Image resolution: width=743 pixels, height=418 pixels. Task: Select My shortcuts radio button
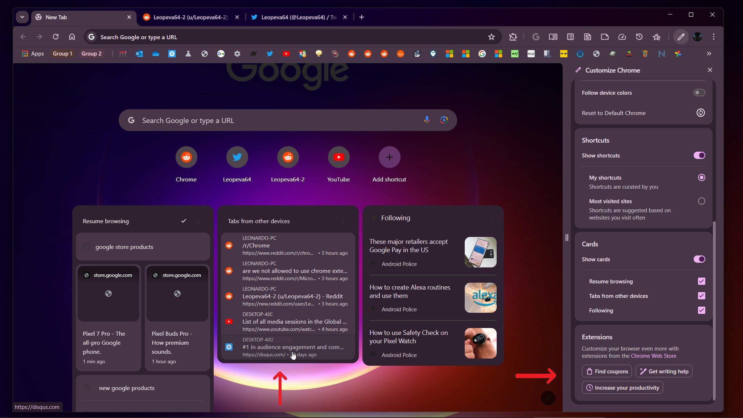click(x=701, y=177)
